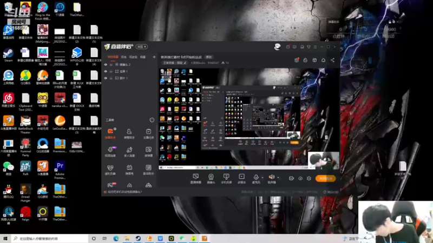Hide the 图片 1 image layer
This screenshot has height=243, width=433.
pos(106,78)
